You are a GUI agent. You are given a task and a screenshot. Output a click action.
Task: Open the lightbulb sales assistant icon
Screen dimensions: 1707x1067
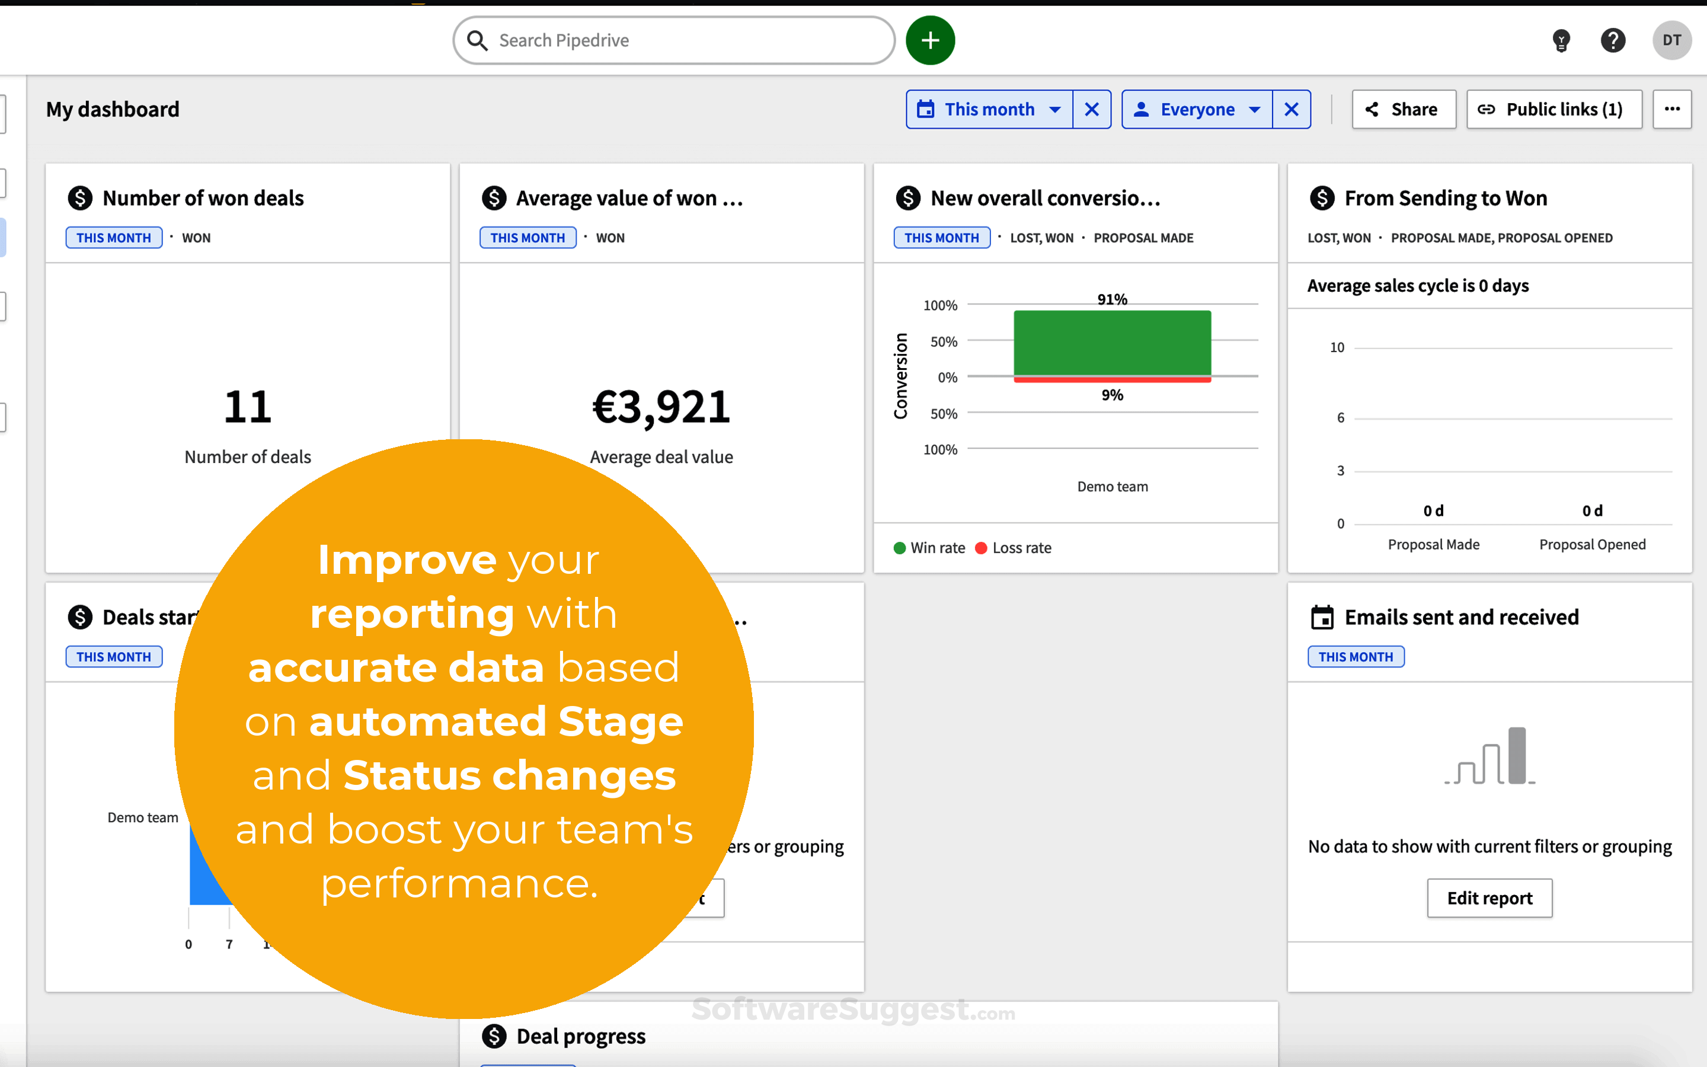1561,40
